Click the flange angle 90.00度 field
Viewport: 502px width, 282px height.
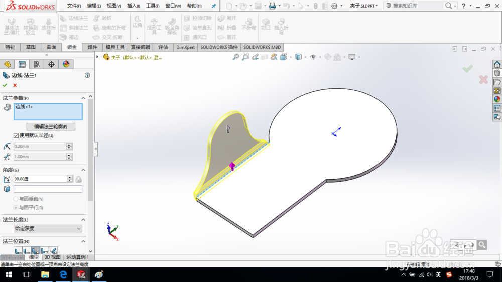point(40,179)
